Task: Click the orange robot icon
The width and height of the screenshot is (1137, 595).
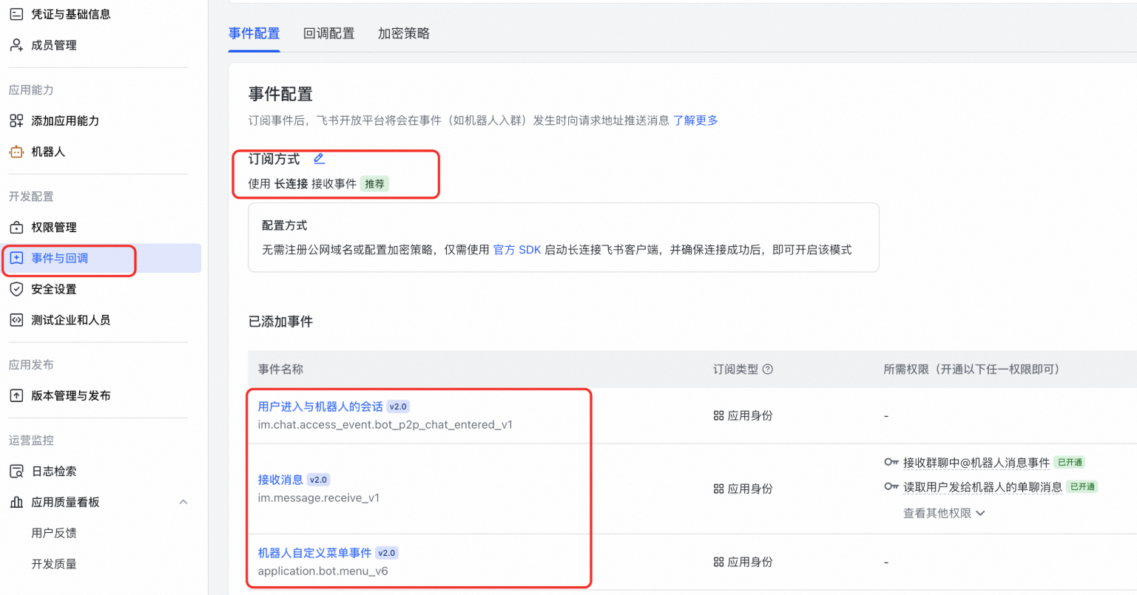Action: click(x=16, y=152)
